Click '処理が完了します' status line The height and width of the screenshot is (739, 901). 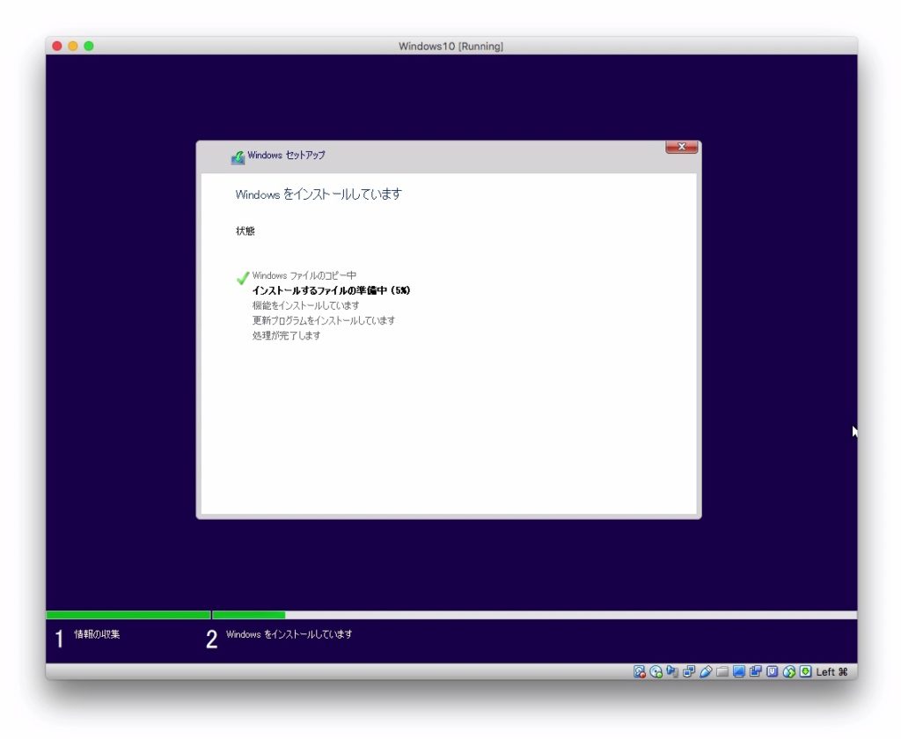(286, 335)
